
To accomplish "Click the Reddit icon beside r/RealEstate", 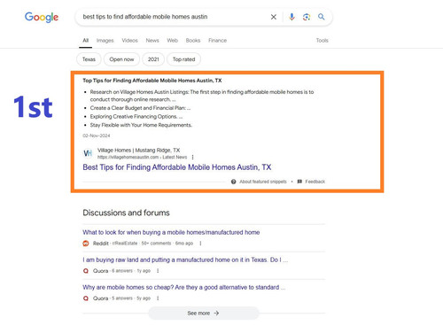I will click(86, 244).
